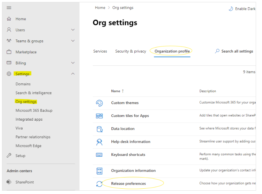Click the Teams & groups people icon
The image size is (262, 194).
click(x=9, y=41)
